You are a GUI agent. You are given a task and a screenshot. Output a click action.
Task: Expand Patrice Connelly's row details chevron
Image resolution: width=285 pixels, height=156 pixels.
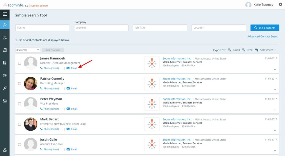click(x=275, y=90)
